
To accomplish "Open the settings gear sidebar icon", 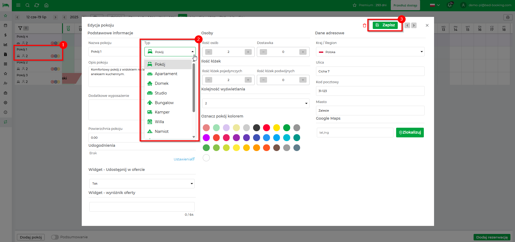I will point(5,103).
